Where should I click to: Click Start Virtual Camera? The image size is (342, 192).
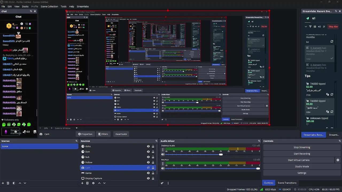pyautogui.click(x=299, y=160)
